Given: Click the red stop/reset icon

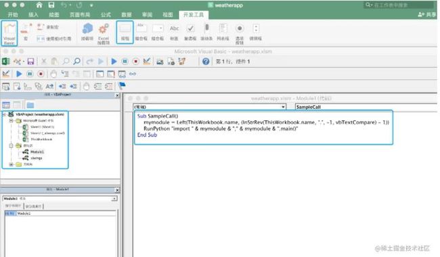Looking at the screenshot, I should pos(136,62).
